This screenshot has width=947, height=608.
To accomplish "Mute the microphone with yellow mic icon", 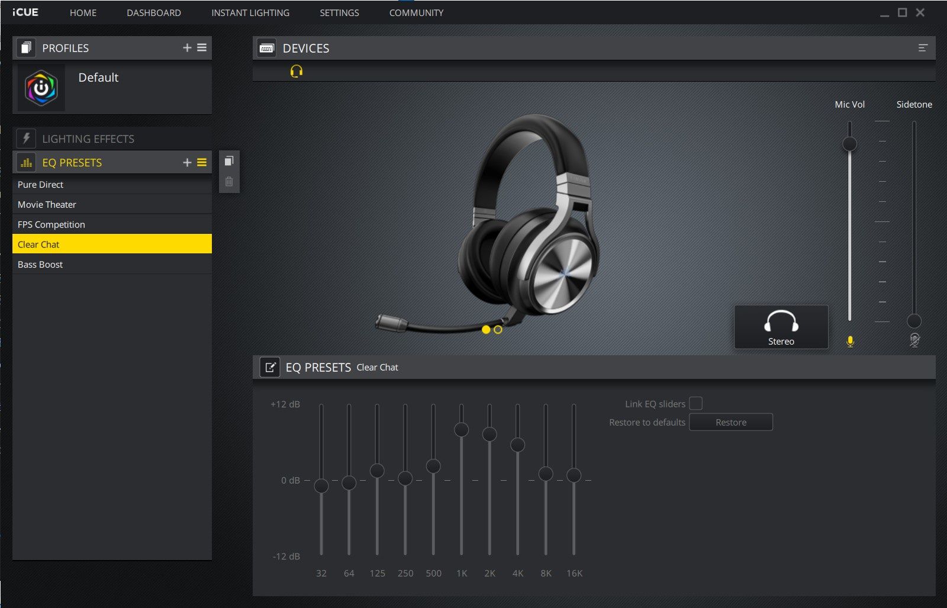I will pyautogui.click(x=850, y=342).
